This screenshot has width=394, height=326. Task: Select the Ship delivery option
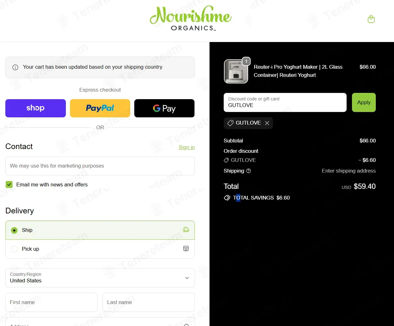click(x=100, y=230)
